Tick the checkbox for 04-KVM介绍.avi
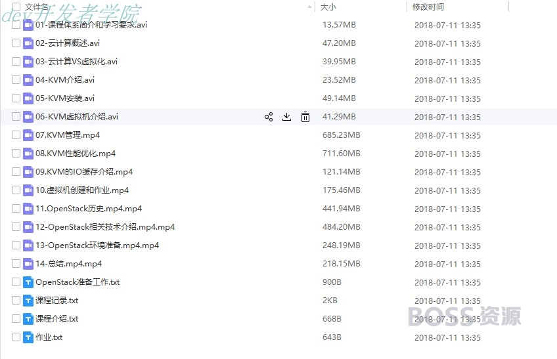This screenshot has height=359, width=557. tap(16, 80)
